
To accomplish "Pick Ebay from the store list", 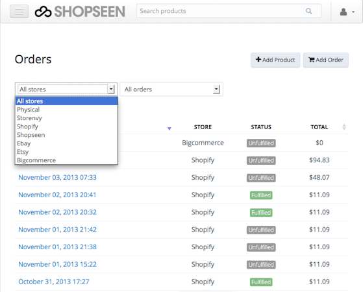I will click(66, 143).
